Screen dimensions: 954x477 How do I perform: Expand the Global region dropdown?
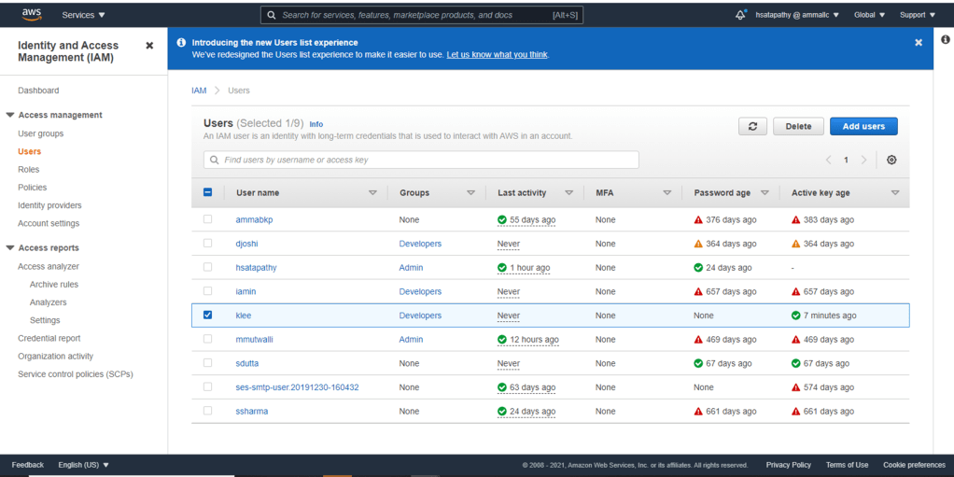[x=869, y=15]
